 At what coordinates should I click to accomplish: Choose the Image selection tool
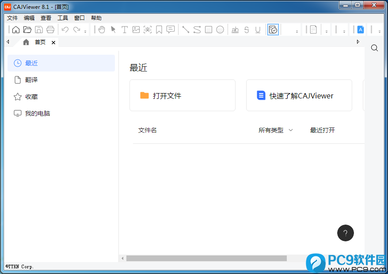point(136,30)
